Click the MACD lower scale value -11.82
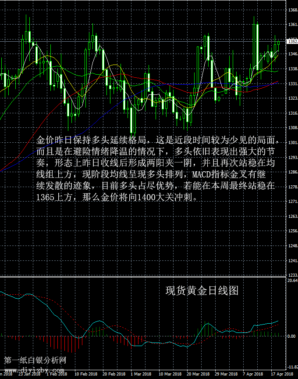298x379 pixels. pyautogui.click(x=292, y=367)
